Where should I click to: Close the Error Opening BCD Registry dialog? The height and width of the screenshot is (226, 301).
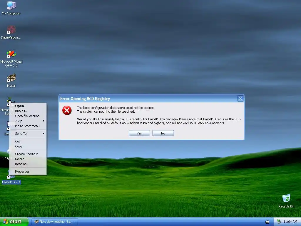pyautogui.click(x=240, y=99)
